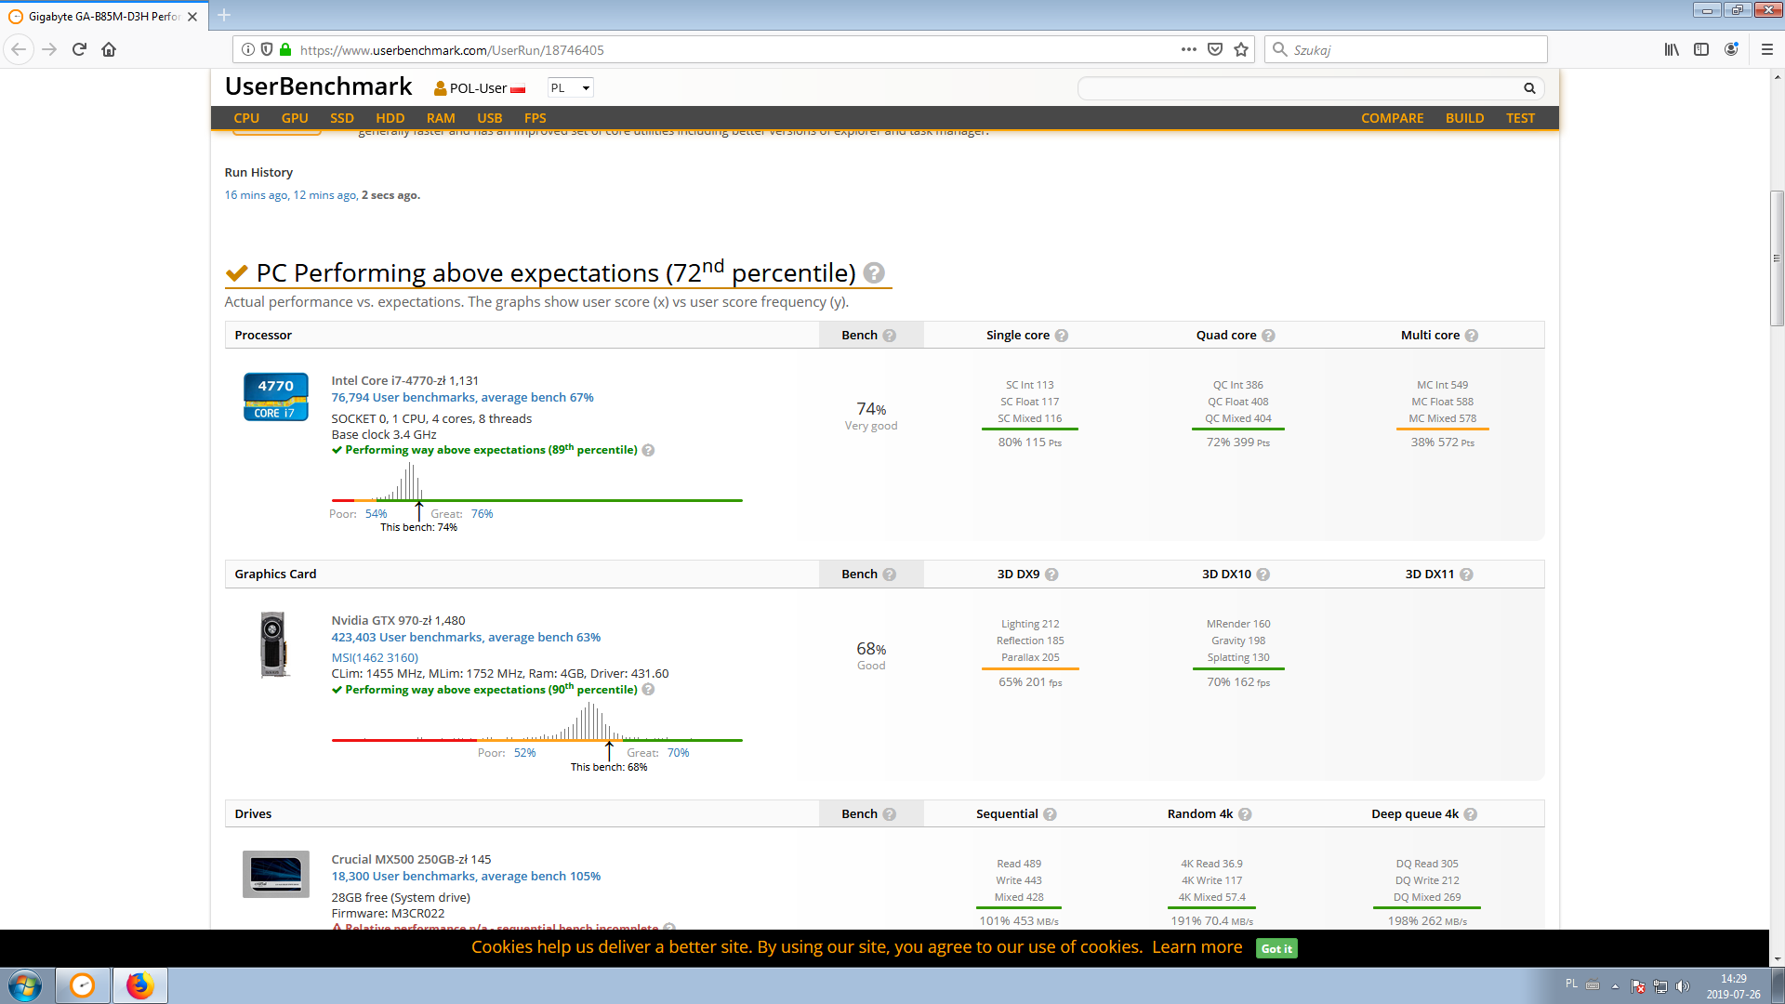The image size is (1785, 1004).
Task: Go to the browser home page
Action: [x=109, y=49]
